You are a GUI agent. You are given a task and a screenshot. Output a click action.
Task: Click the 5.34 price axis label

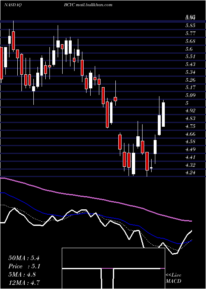coord(190,72)
